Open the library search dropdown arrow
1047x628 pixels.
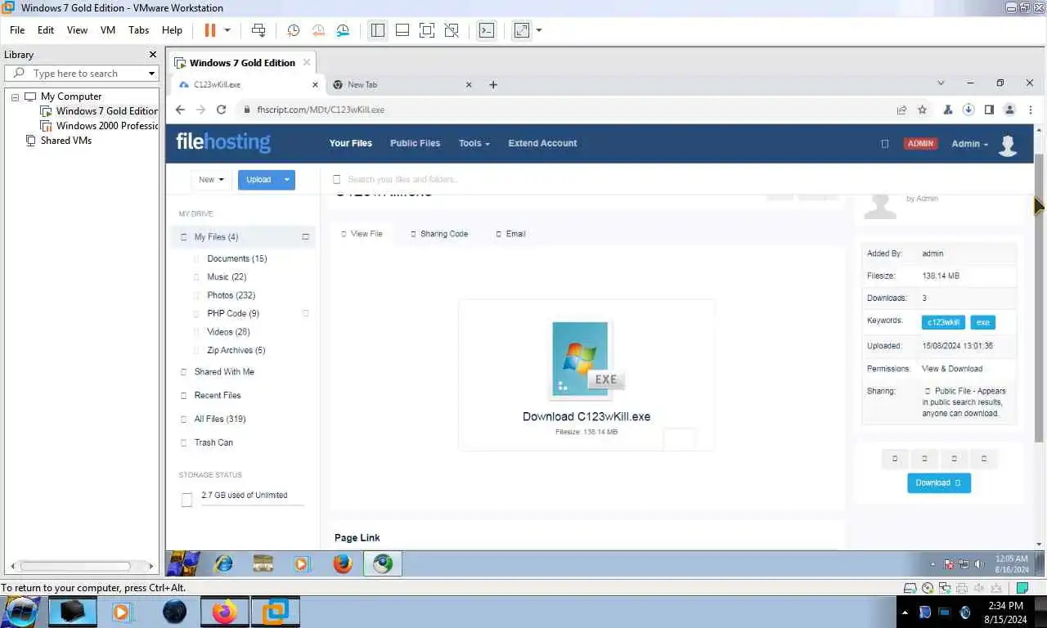pos(151,74)
